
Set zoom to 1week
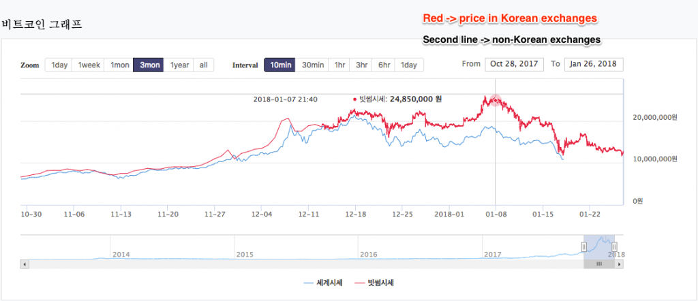point(88,65)
